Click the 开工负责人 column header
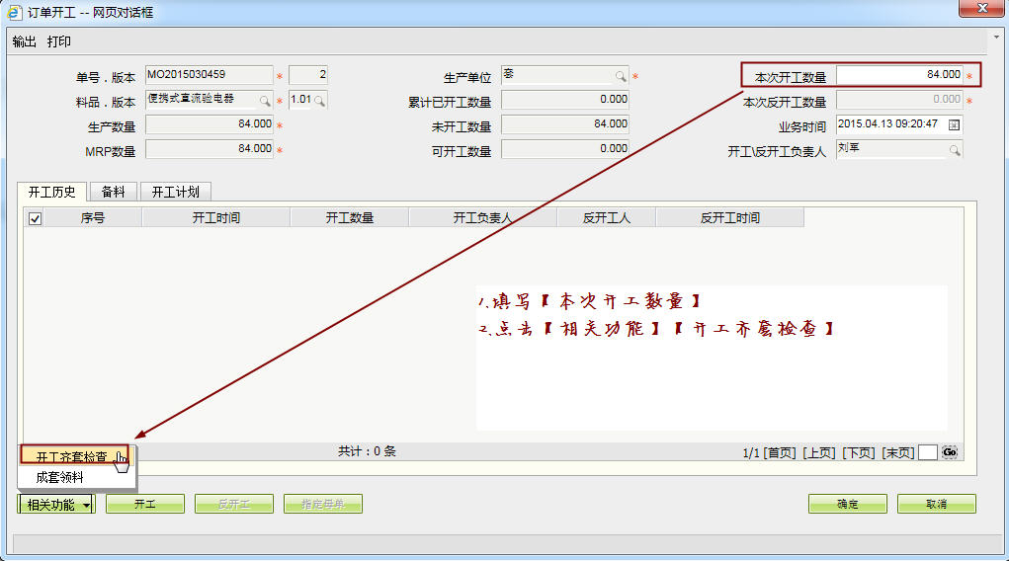The image size is (1009, 561). 482,218
